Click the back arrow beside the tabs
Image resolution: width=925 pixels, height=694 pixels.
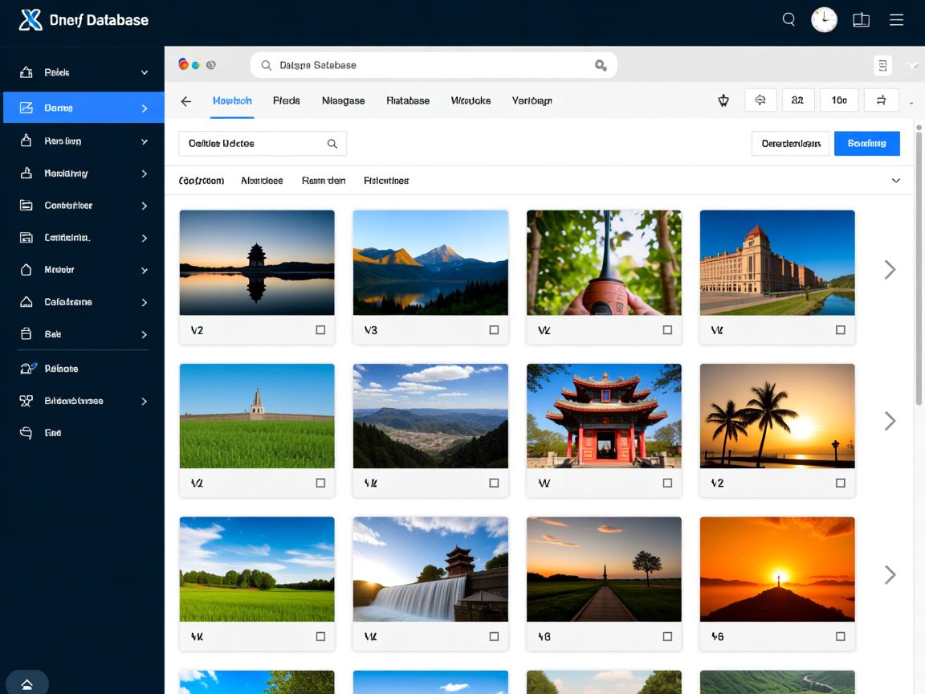[x=186, y=101]
